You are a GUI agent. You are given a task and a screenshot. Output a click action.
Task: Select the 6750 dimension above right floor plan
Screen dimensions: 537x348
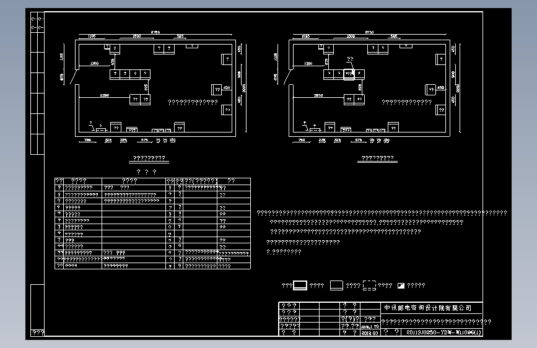(369, 32)
